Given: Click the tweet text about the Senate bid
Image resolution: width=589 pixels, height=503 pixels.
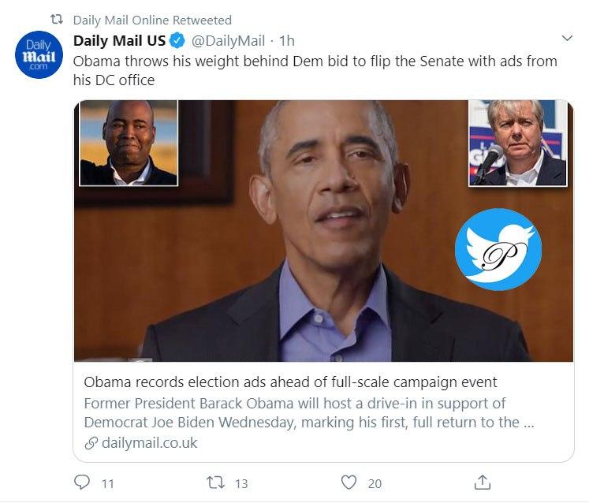Looking at the screenshot, I should 315,70.
